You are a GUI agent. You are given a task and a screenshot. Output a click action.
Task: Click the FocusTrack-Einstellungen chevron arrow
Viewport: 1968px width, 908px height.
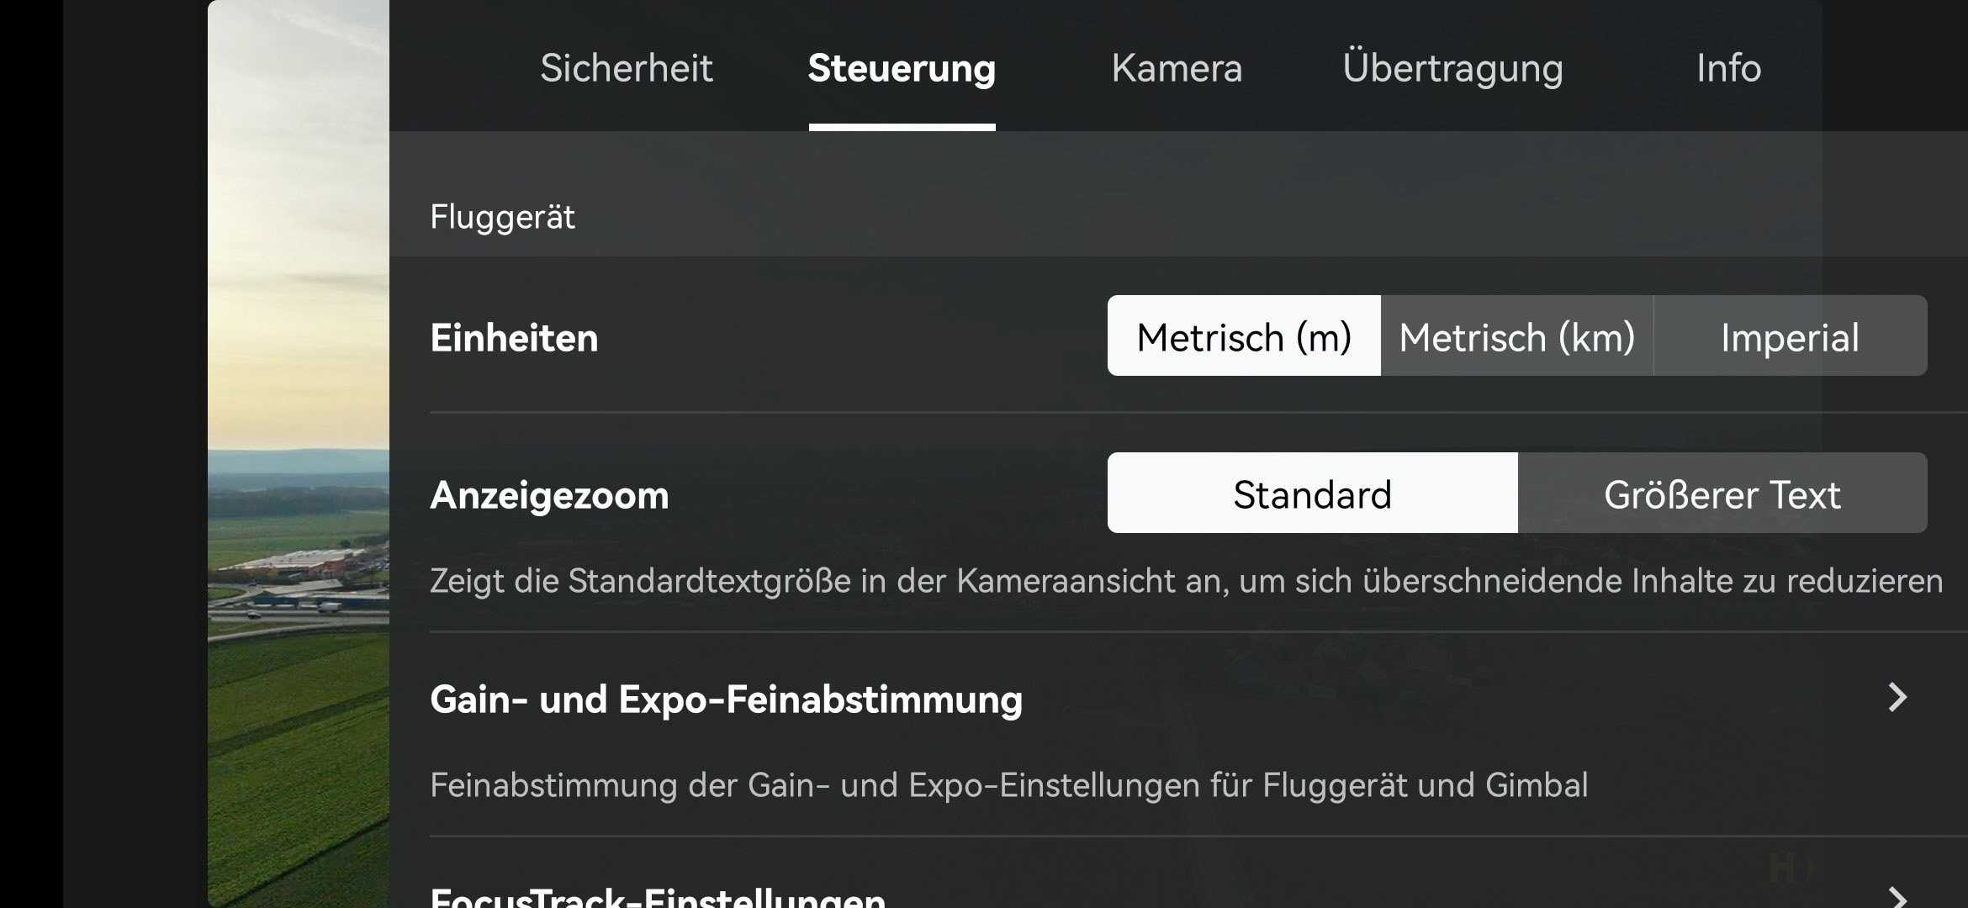[x=1897, y=896]
